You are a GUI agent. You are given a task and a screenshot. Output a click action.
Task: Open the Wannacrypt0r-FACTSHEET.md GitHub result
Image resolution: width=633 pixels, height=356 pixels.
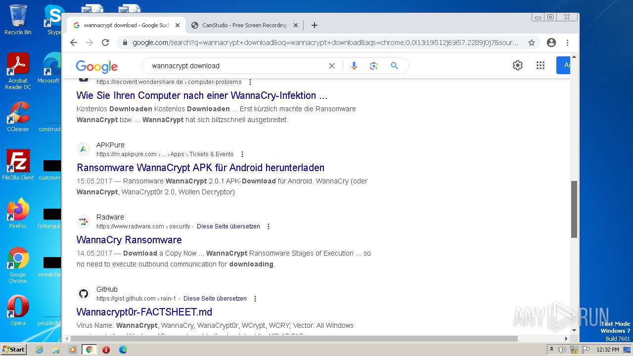tap(144, 312)
